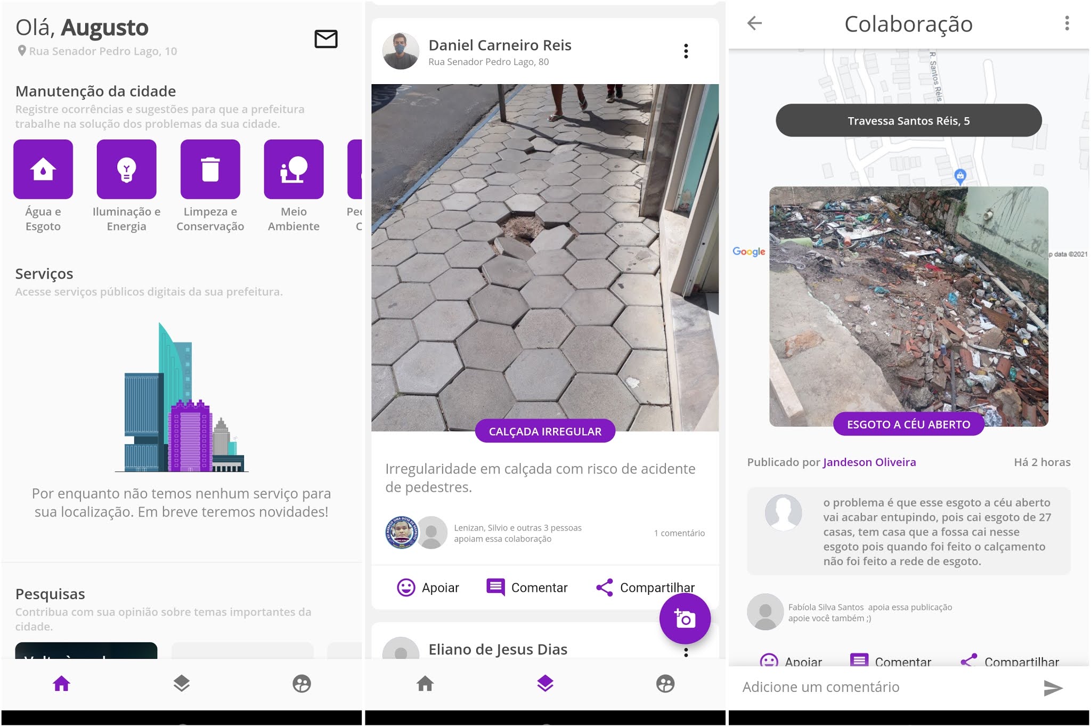Select the Iluminação e Energia category icon
This screenshot has height=727, width=1091.
[x=126, y=169]
